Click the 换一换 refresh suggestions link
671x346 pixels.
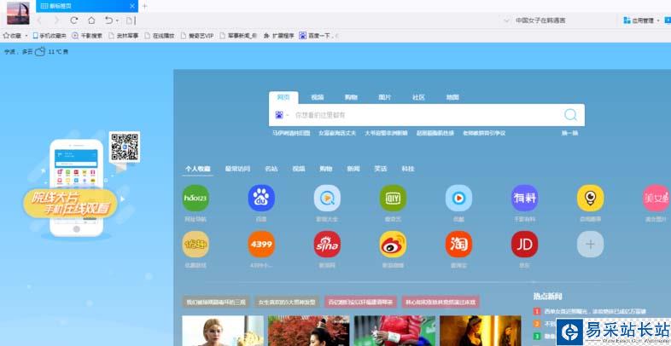coord(569,133)
